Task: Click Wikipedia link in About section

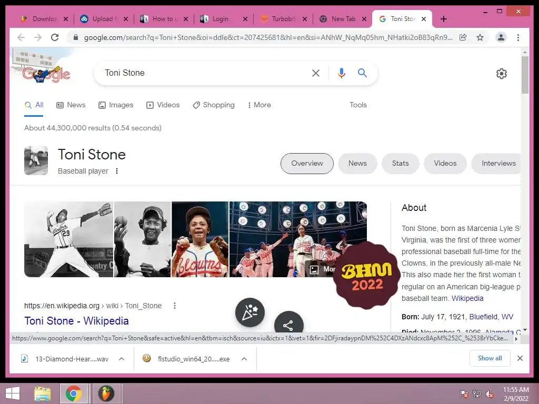Action: pos(467,299)
